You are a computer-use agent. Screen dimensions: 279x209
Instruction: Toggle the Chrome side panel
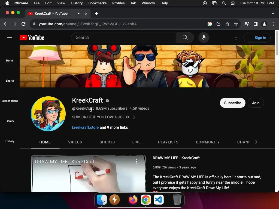[256, 24]
